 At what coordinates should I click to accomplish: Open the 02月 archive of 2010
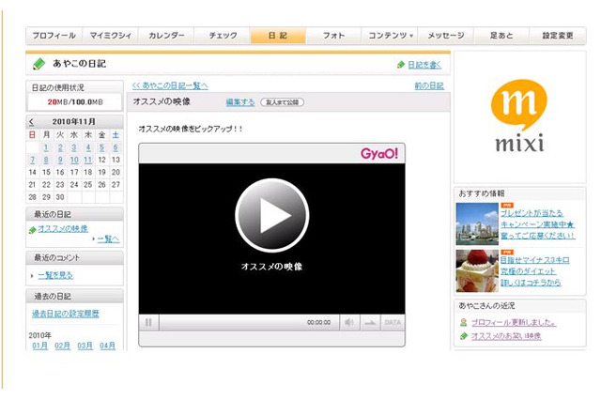tap(63, 346)
